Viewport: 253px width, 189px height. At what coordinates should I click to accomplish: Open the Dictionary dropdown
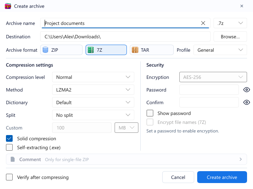tap(93, 102)
